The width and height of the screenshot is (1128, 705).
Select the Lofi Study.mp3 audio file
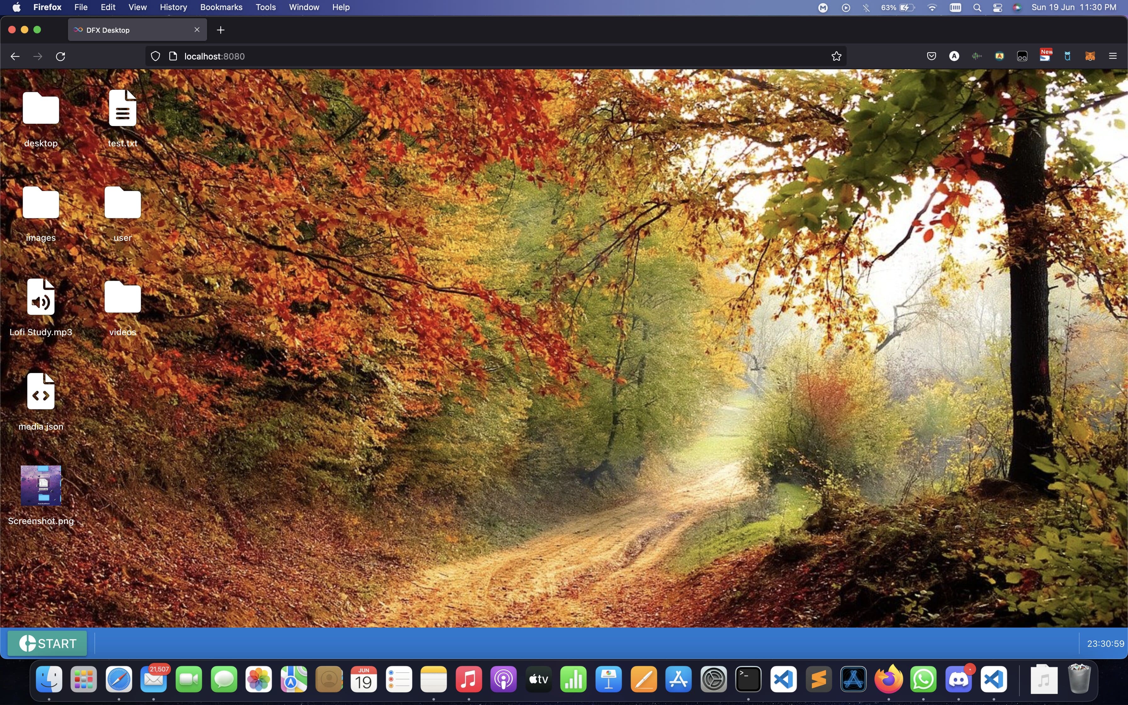(x=41, y=297)
